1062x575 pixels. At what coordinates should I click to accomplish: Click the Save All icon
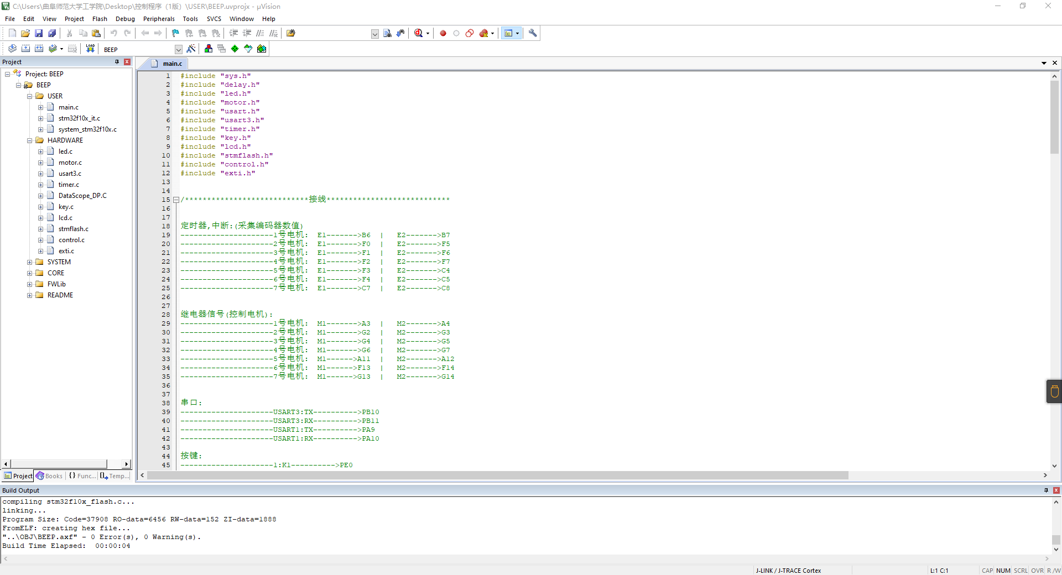[x=52, y=33]
